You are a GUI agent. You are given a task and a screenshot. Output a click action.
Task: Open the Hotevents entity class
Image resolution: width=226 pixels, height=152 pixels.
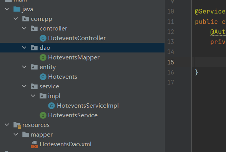pos(63,77)
